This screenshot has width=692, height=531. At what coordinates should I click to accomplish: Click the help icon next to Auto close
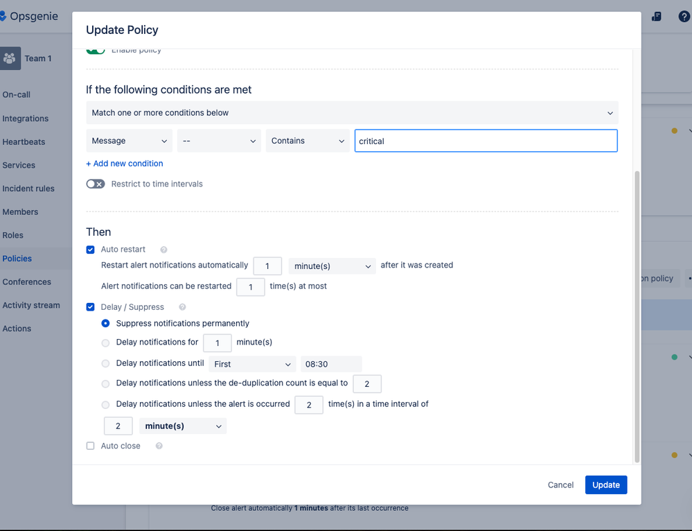point(159,446)
